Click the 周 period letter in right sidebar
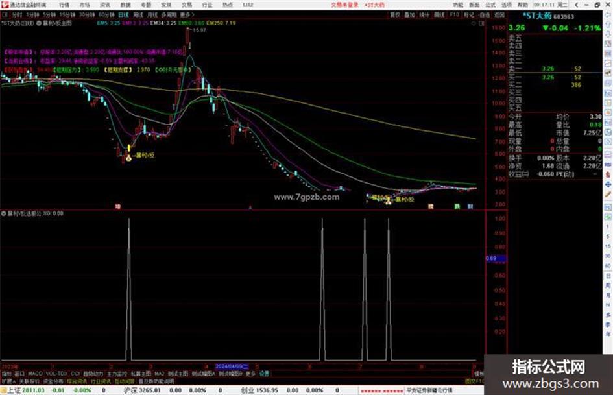The image size is (613, 395). [x=608, y=286]
